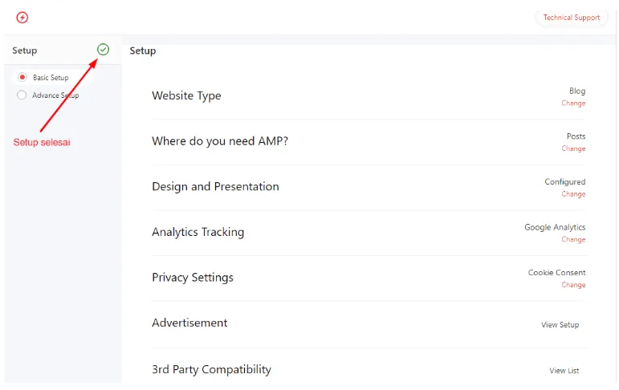Change Design and Presentation configuration

click(573, 194)
